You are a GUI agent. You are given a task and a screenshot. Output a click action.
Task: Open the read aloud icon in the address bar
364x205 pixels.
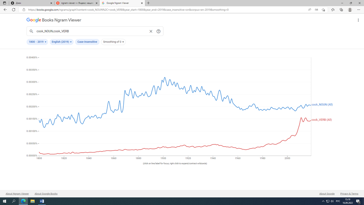309,10
